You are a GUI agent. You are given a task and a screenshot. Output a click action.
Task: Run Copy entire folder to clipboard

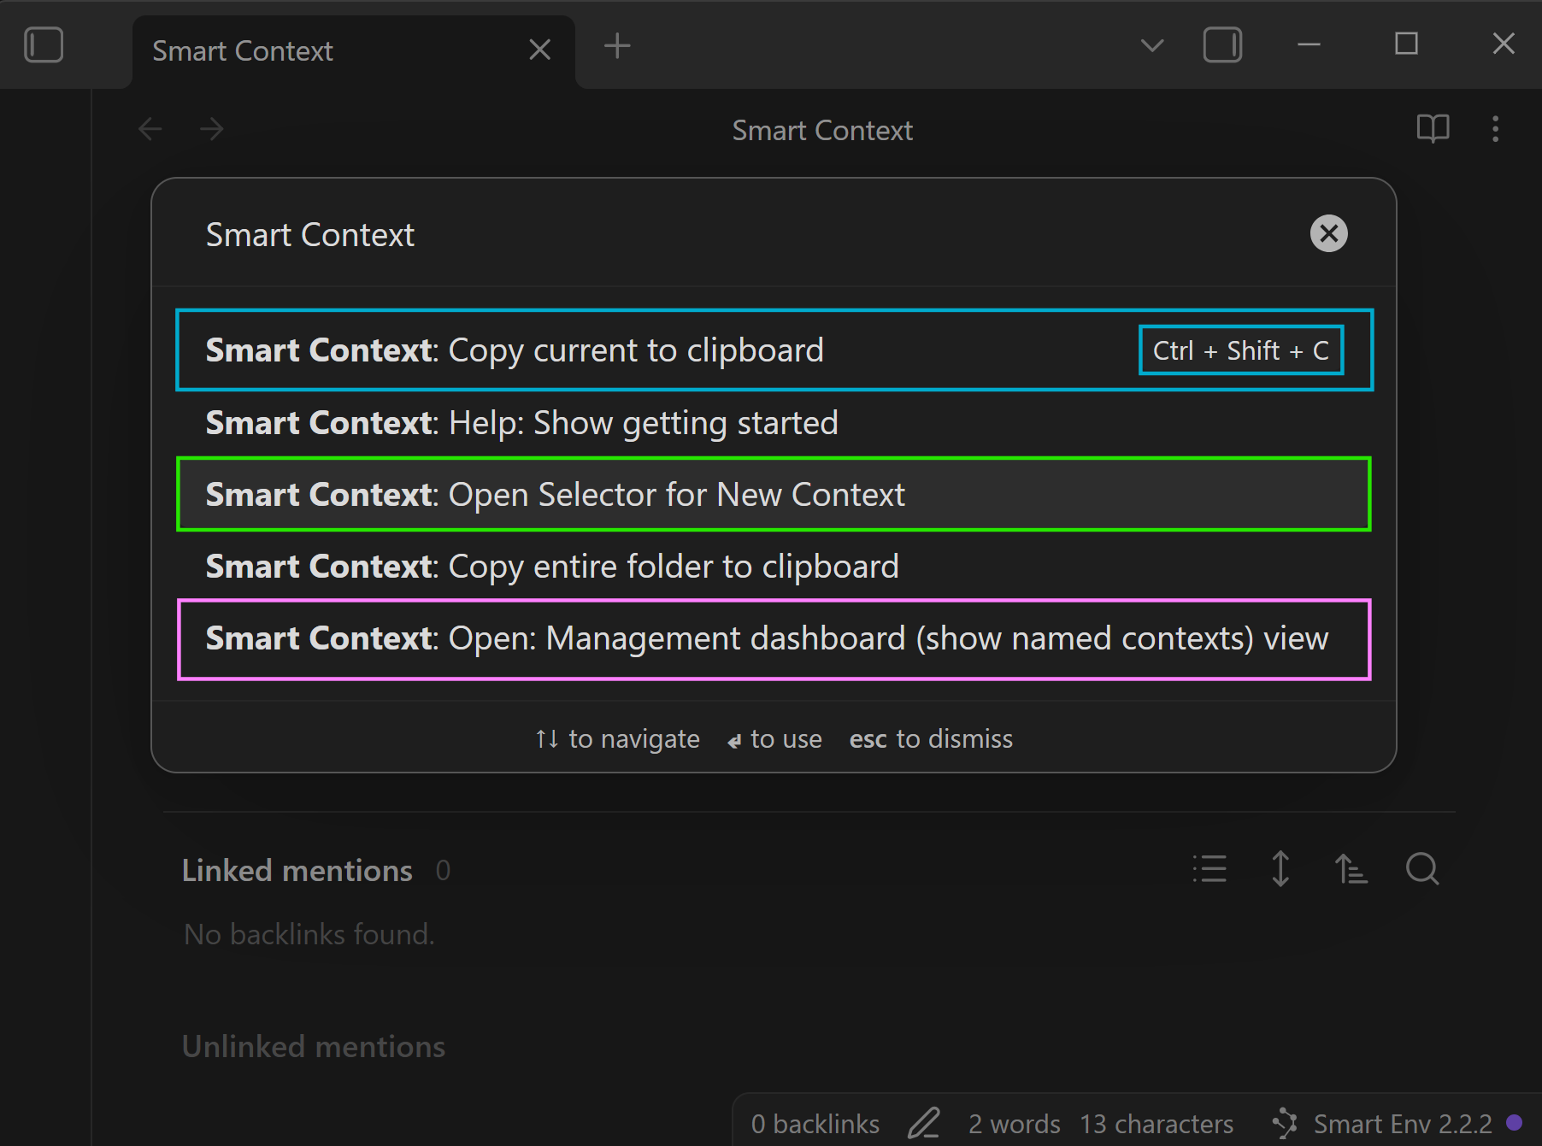click(x=552, y=567)
